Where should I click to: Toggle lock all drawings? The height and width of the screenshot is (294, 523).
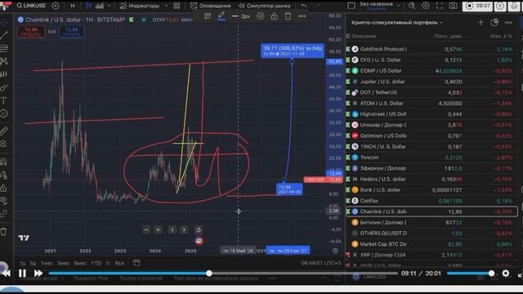3,188
